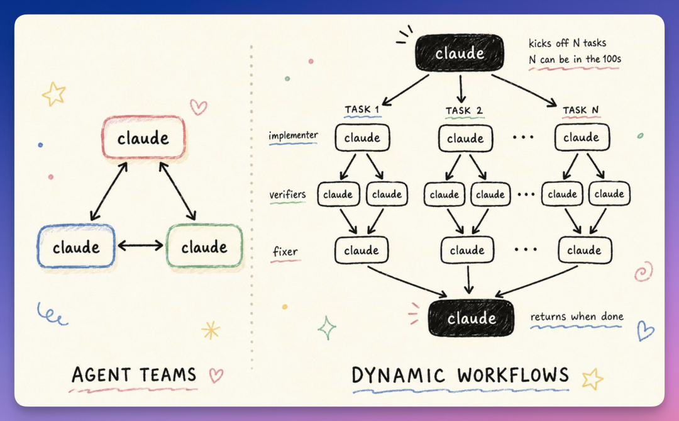This screenshot has height=421, width=679.
Task: Click the 'N can be in the 100s' note
Action: point(575,59)
